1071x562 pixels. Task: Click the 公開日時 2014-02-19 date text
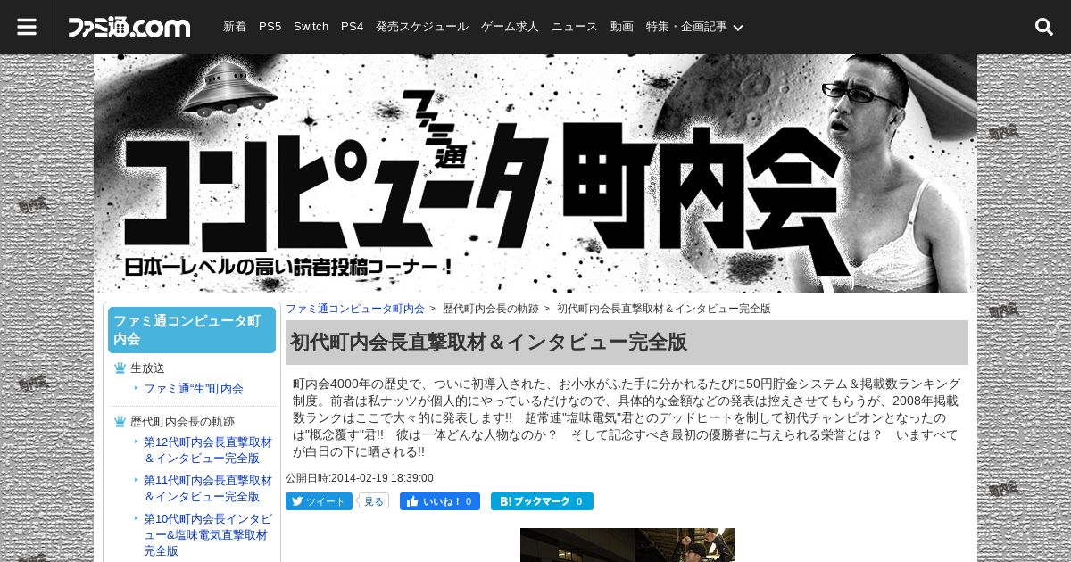360,478
